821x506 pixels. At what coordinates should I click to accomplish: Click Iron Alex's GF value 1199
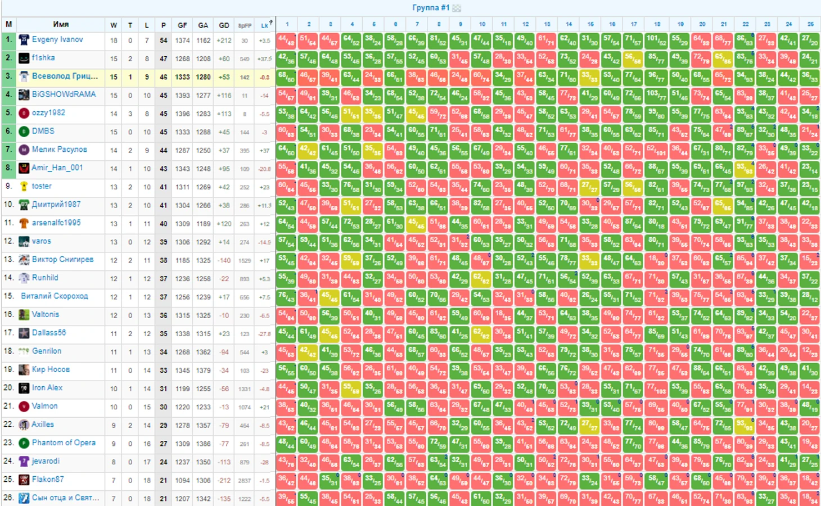(x=182, y=389)
